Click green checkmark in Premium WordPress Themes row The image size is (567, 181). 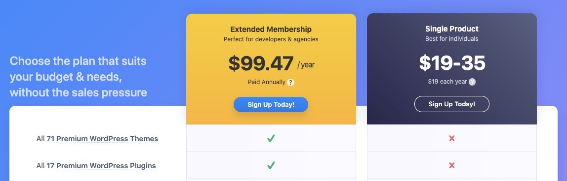pos(271,138)
